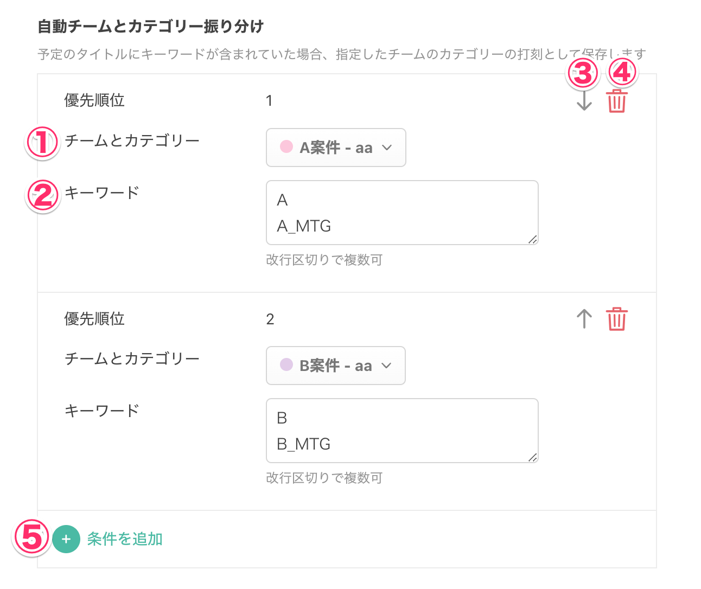The image size is (701, 589).
Task: Move the priority 2 rule up with the arrow
Action: pos(584,319)
